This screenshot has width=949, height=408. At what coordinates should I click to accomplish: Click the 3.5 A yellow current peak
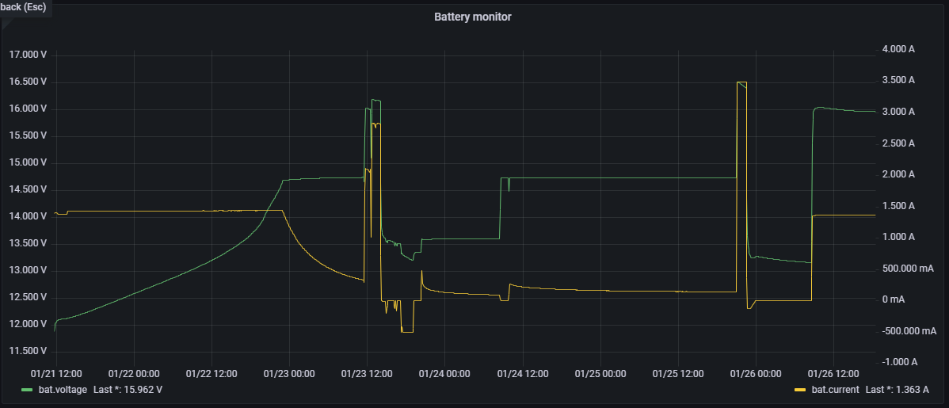tap(741, 82)
